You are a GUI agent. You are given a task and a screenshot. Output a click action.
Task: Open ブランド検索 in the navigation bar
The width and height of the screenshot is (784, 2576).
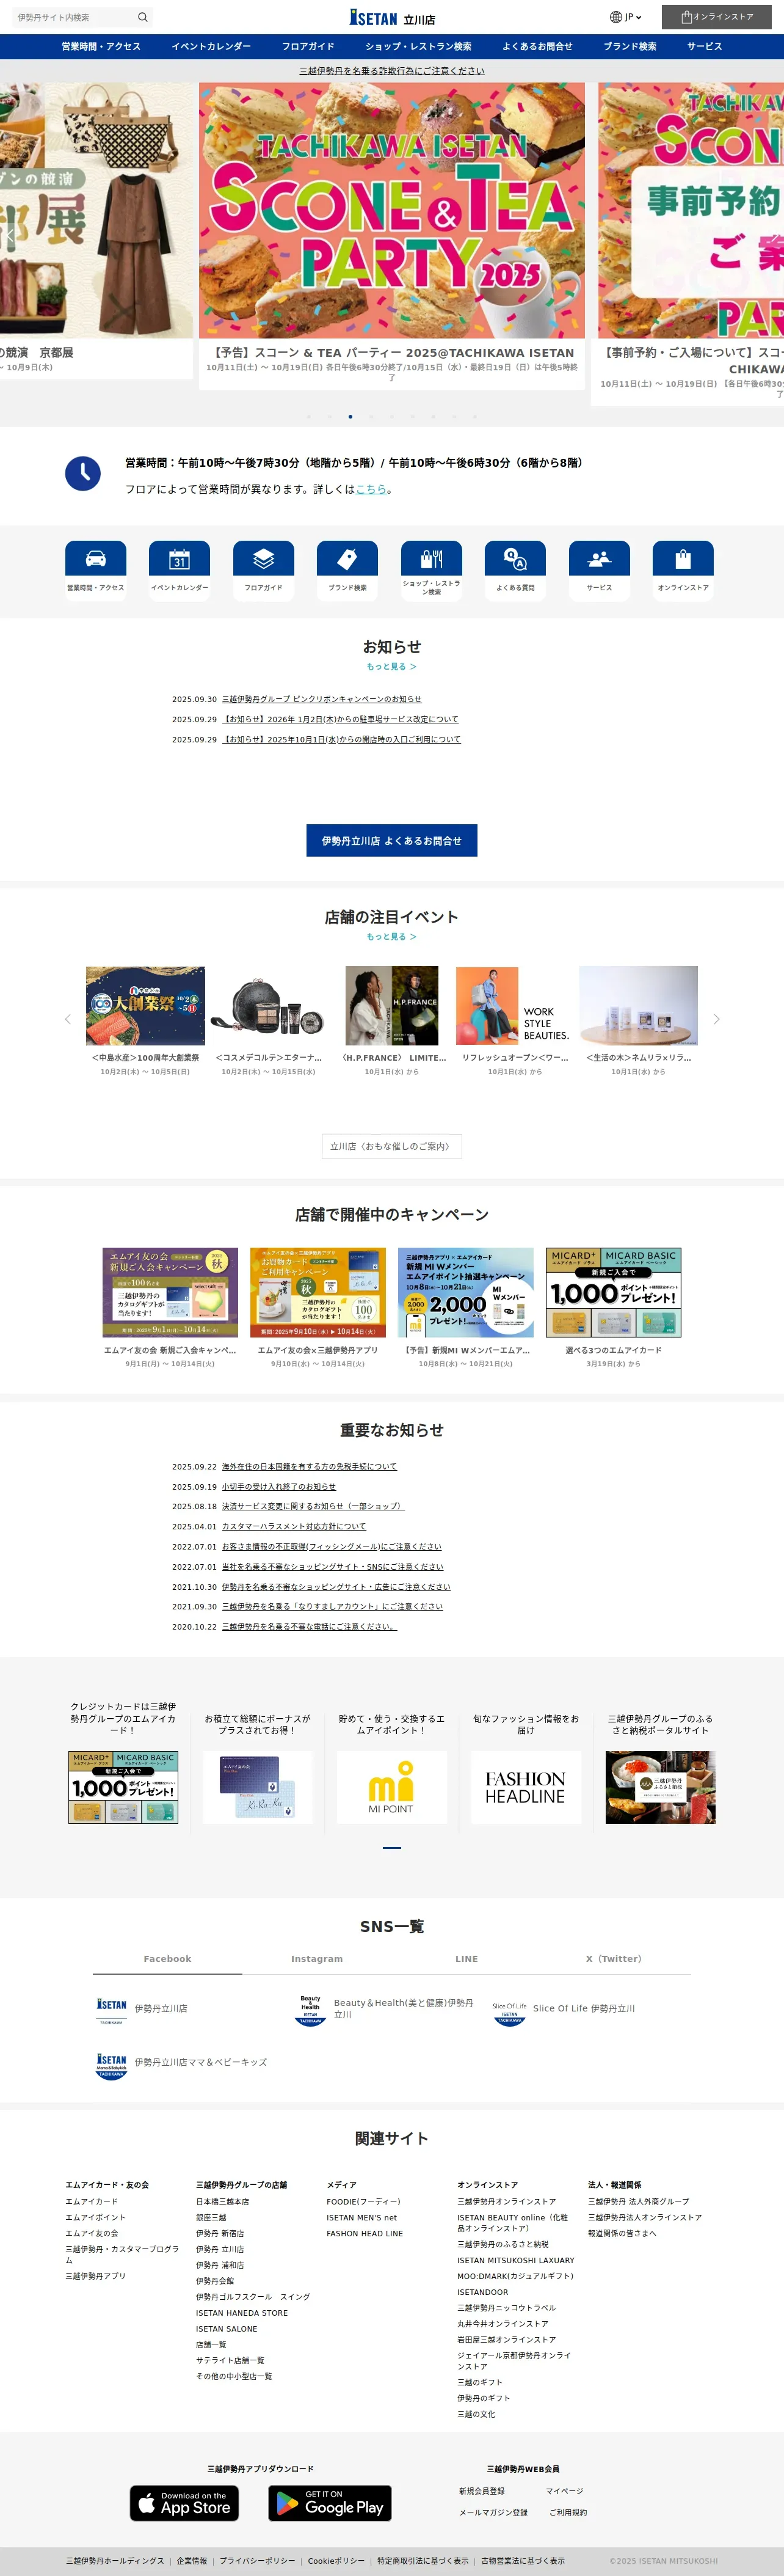point(630,46)
